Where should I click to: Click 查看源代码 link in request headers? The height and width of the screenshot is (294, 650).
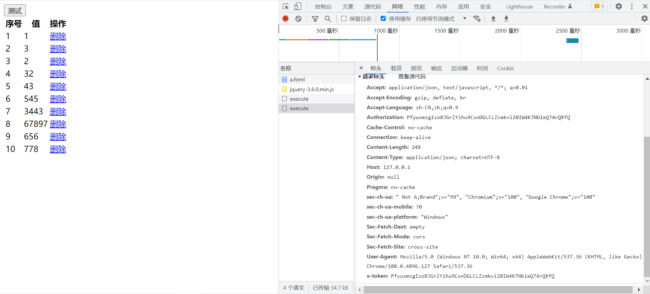412,77
